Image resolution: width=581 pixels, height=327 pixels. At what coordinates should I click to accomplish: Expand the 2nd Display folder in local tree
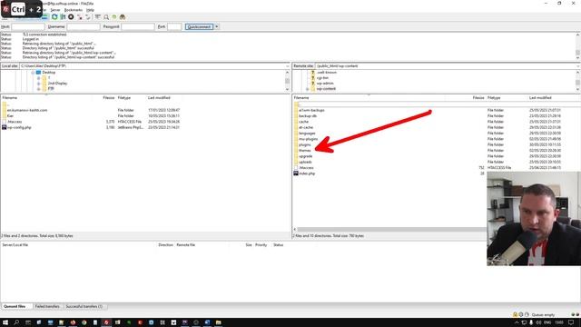[x=38, y=84]
